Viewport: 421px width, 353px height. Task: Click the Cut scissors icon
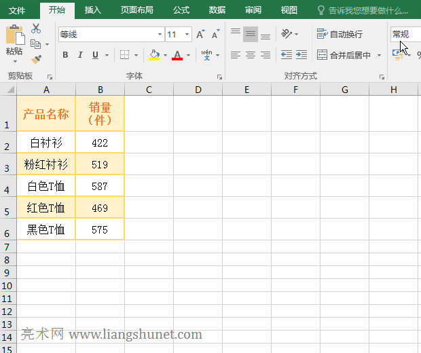pyautogui.click(x=36, y=29)
